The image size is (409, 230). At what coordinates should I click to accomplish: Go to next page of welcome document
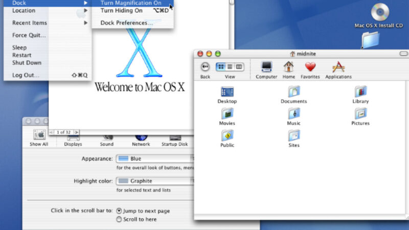pyautogui.click(x=76, y=132)
